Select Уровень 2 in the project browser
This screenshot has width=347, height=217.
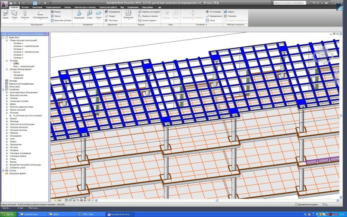pos(18,49)
